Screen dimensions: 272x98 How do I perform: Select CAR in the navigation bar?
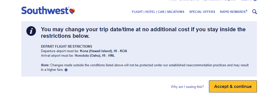tap(161, 12)
